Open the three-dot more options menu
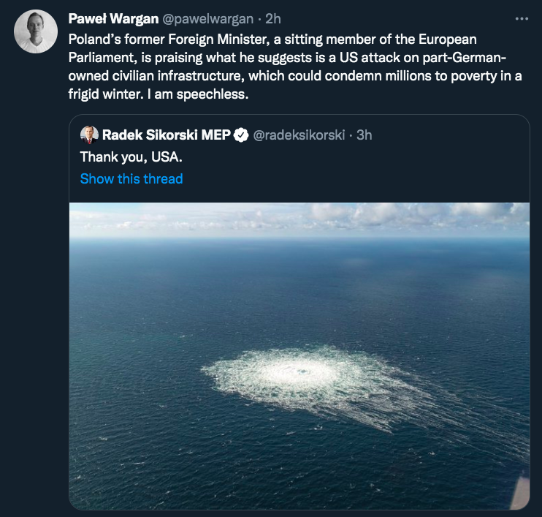This screenshot has width=542, height=517. tap(521, 18)
